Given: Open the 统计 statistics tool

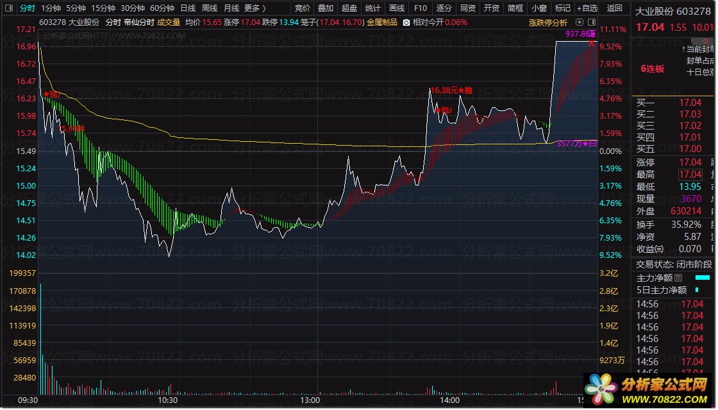Looking at the screenshot, I should coord(372,8).
